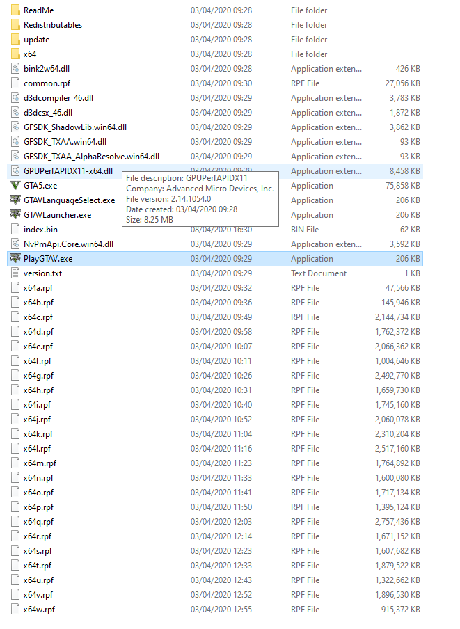460x629 pixels.
Task: Select the file named x64p.rpf
Action: click(x=38, y=507)
